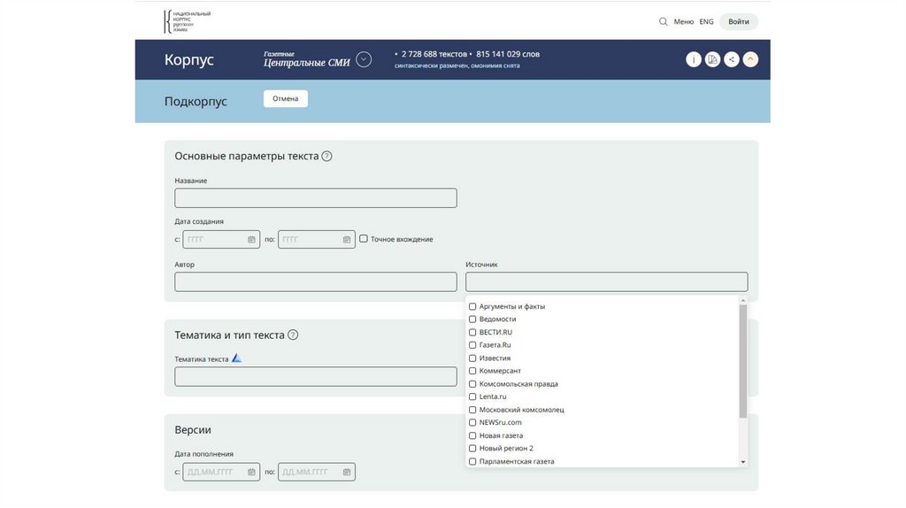Click the blue triangle icon near Тематика текста

236,358
